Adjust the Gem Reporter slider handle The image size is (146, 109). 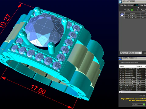point(138,8)
